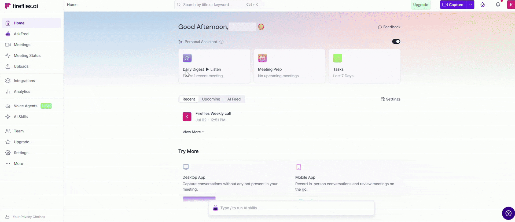This screenshot has height=222, width=515.
Task: Switch to the Recent tab
Action: pos(189,99)
